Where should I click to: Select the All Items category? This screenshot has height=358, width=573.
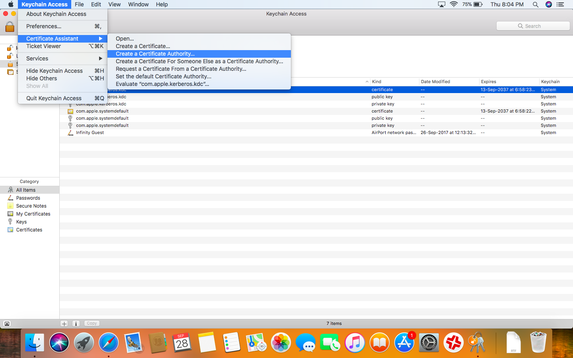29,190
